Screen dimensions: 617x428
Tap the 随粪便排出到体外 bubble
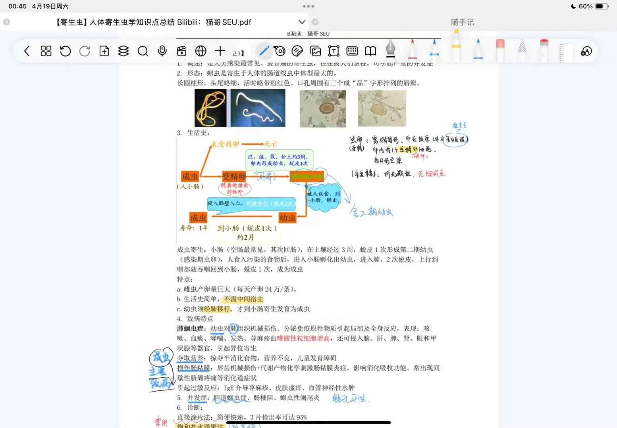click(235, 189)
